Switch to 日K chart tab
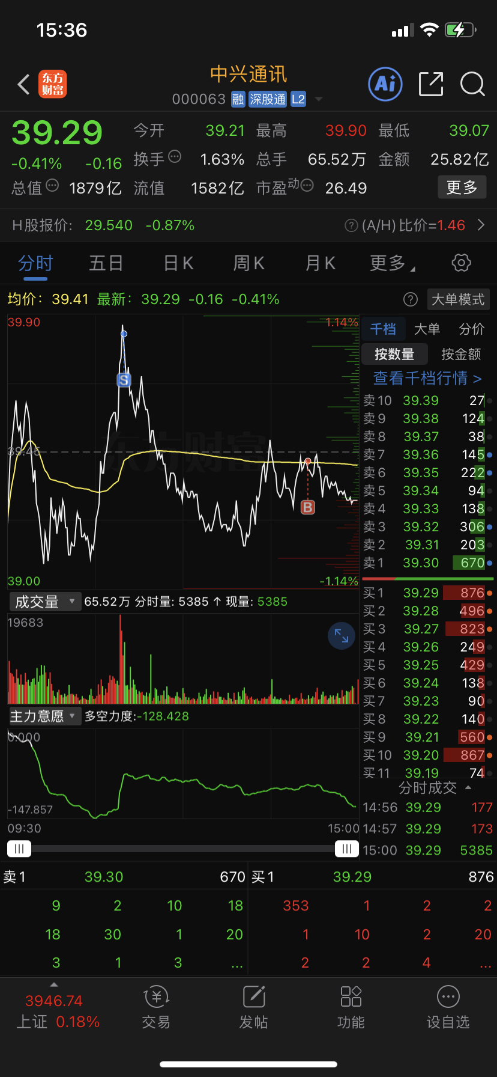 (178, 263)
